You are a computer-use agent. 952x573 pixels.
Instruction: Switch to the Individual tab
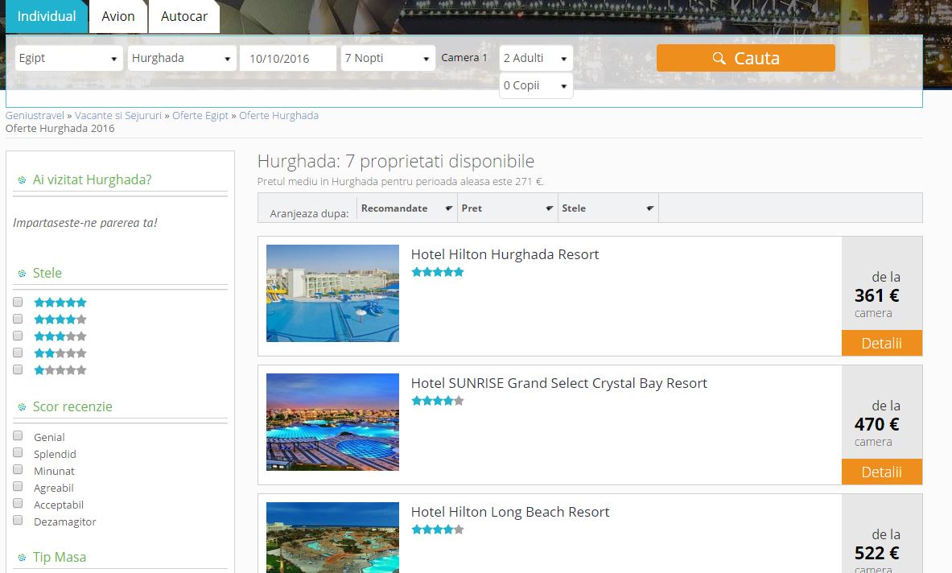click(47, 16)
